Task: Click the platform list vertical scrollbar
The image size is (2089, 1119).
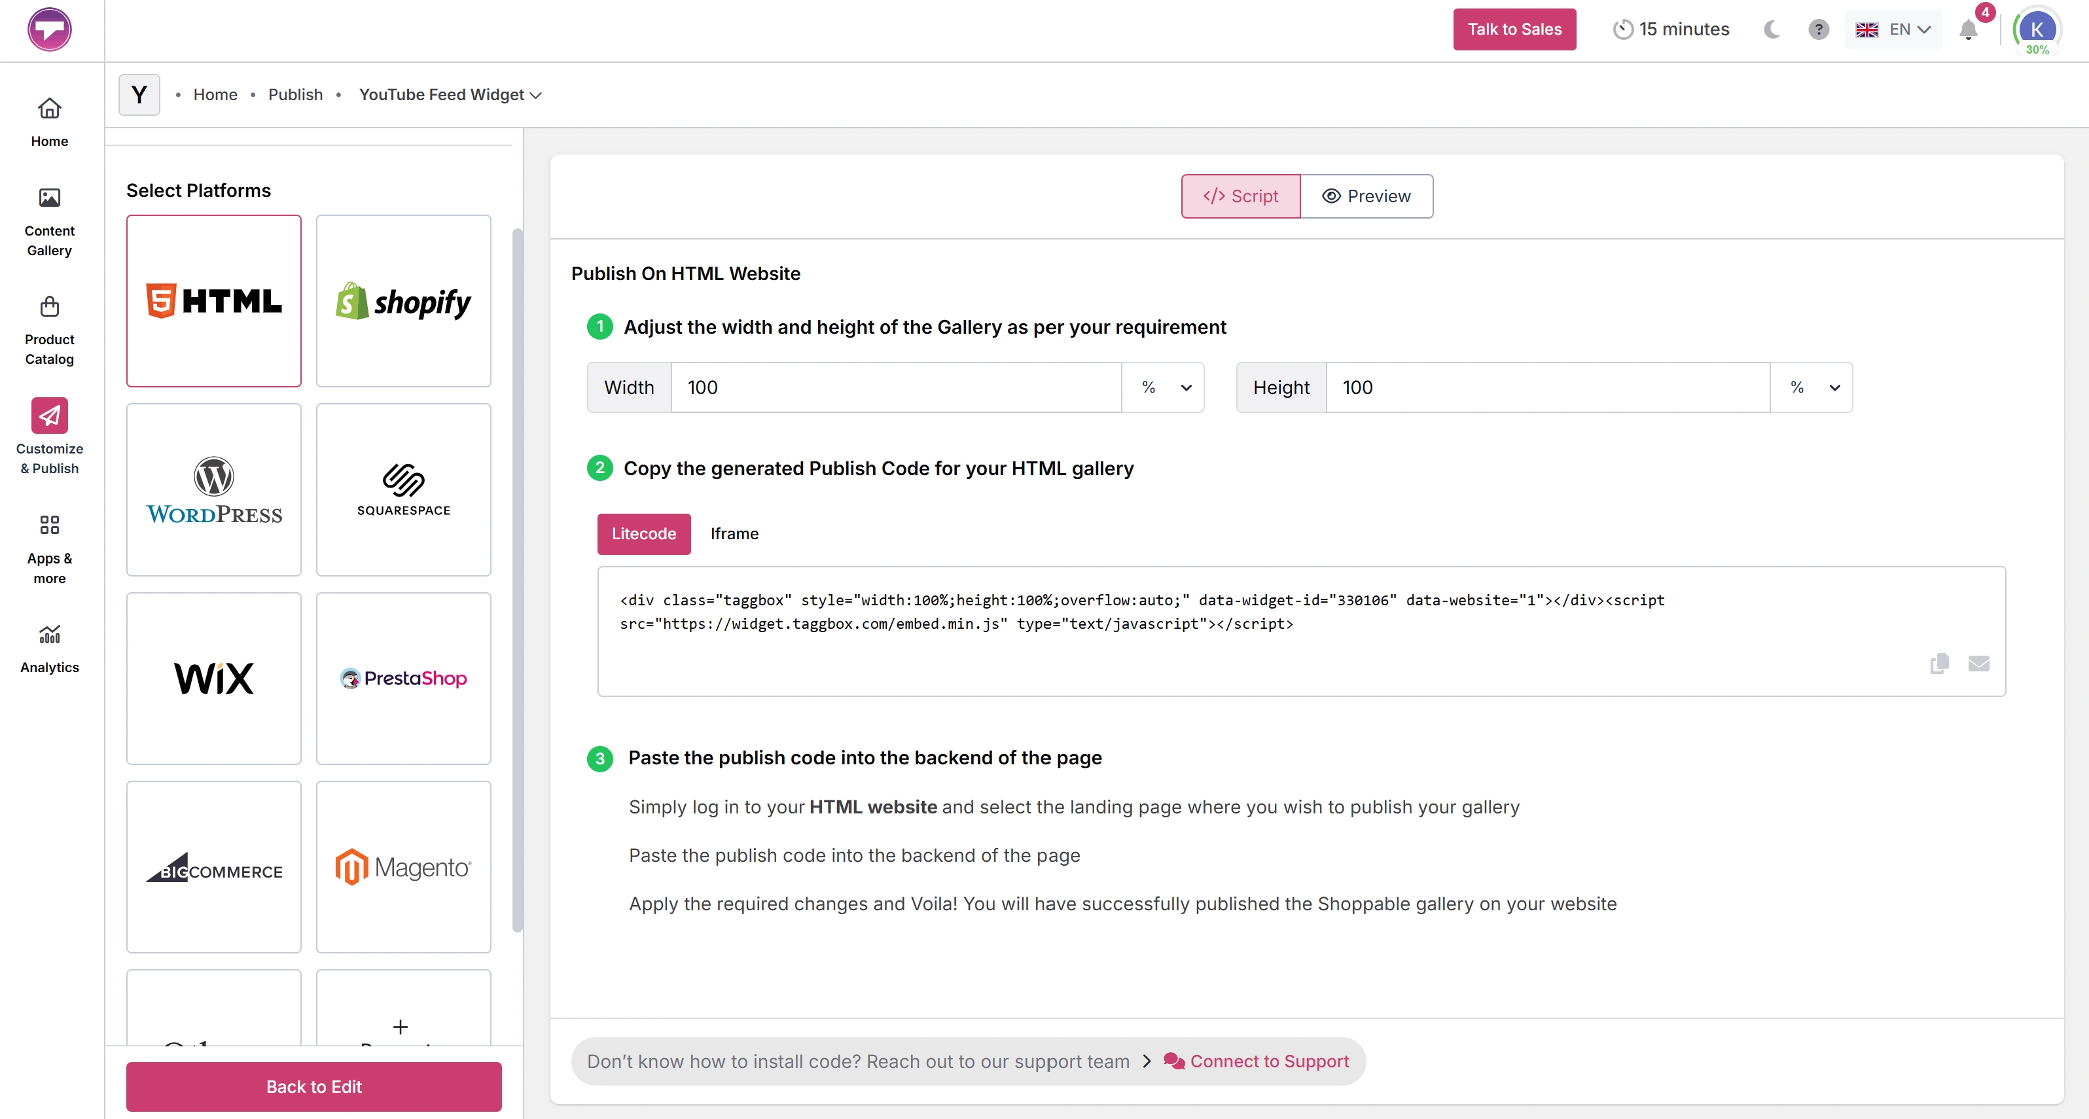Action: (x=518, y=580)
